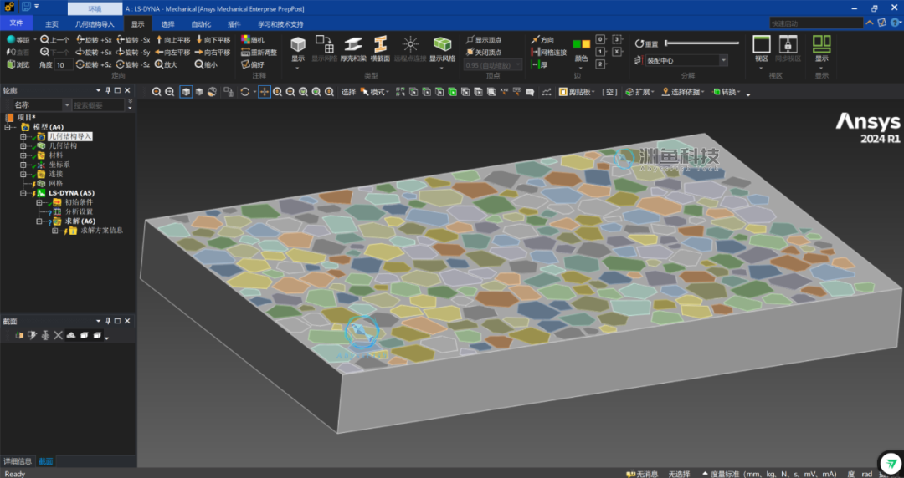This screenshot has width=904, height=478.
Task: Expand the 材料 (Materials) tree node
Action: 24,155
